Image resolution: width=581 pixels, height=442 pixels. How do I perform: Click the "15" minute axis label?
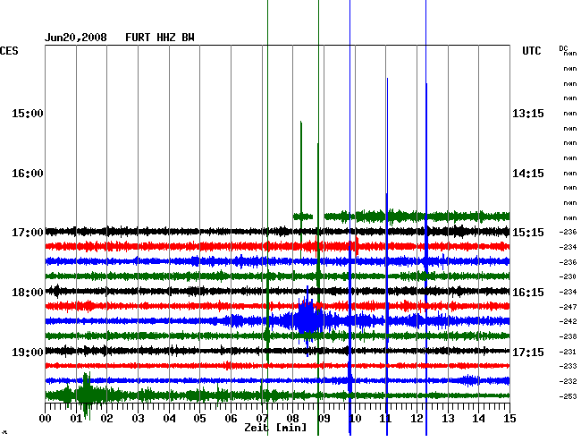tap(509, 419)
